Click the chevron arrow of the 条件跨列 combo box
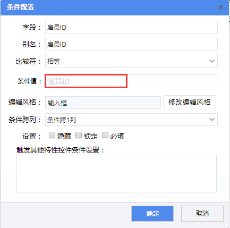Viewport: 230px width, 228px height. coord(212,120)
